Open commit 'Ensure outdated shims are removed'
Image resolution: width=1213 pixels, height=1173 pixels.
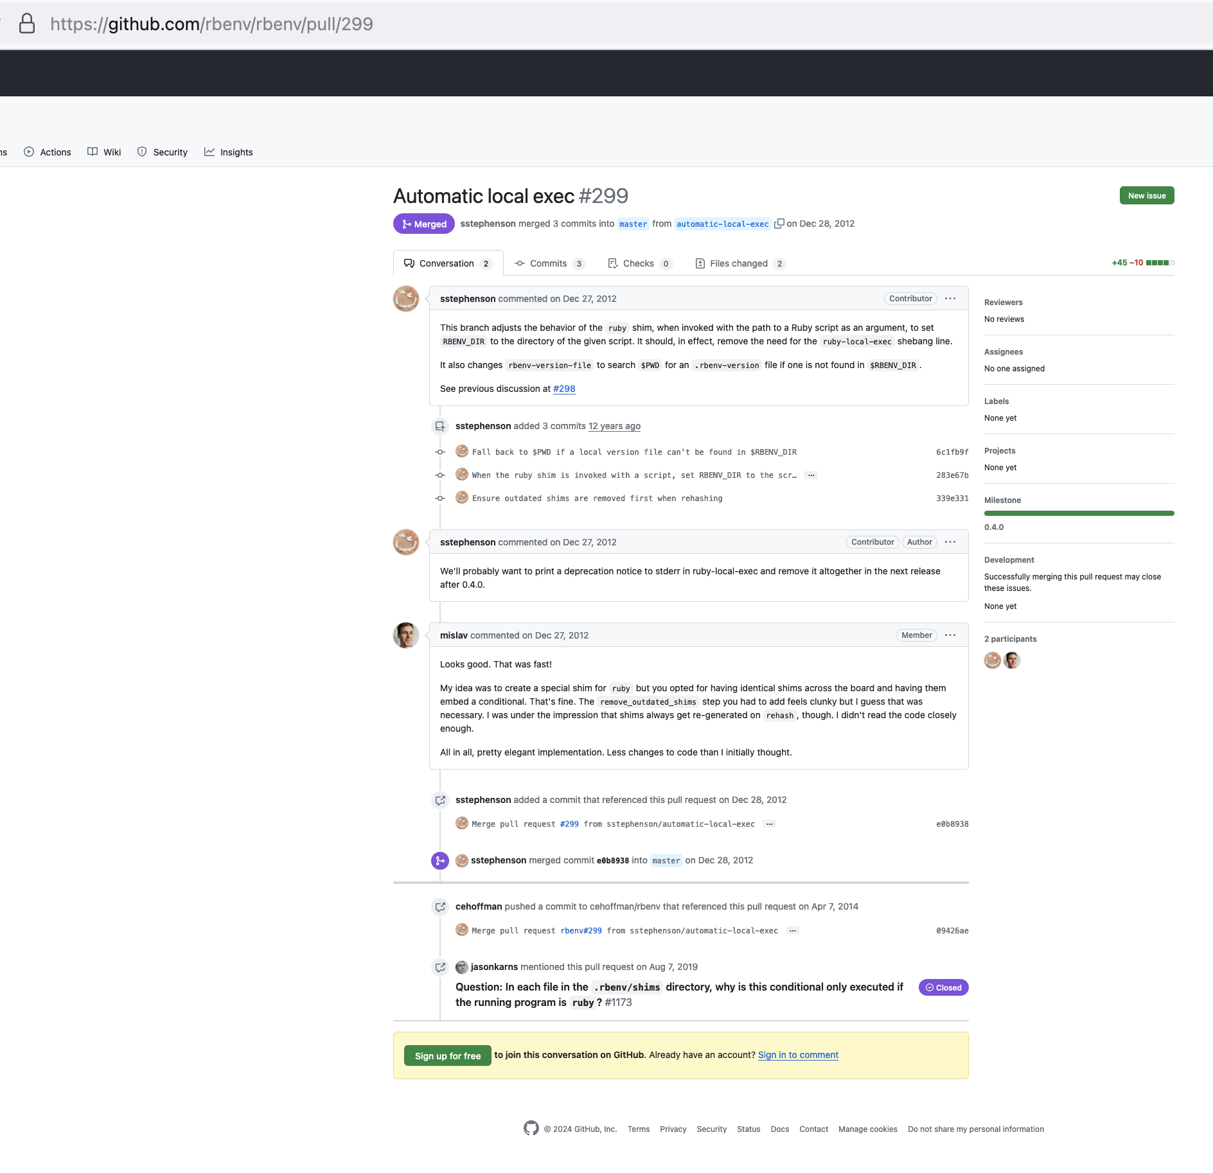click(597, 498)
